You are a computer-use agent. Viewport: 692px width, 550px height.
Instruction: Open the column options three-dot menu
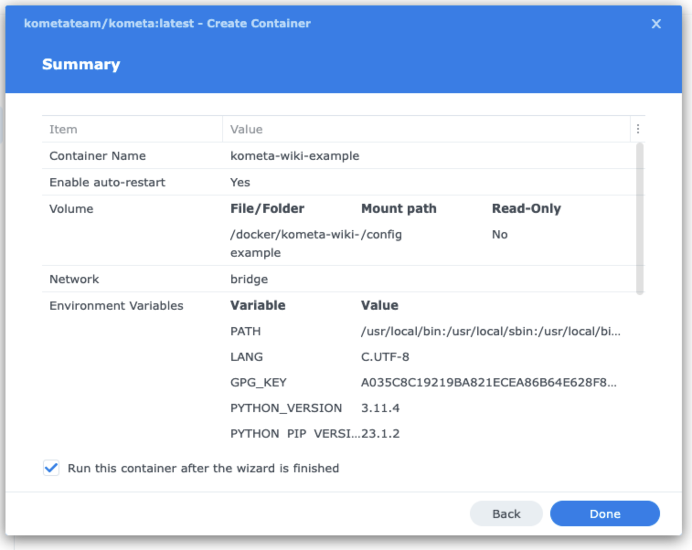[638, 129]
